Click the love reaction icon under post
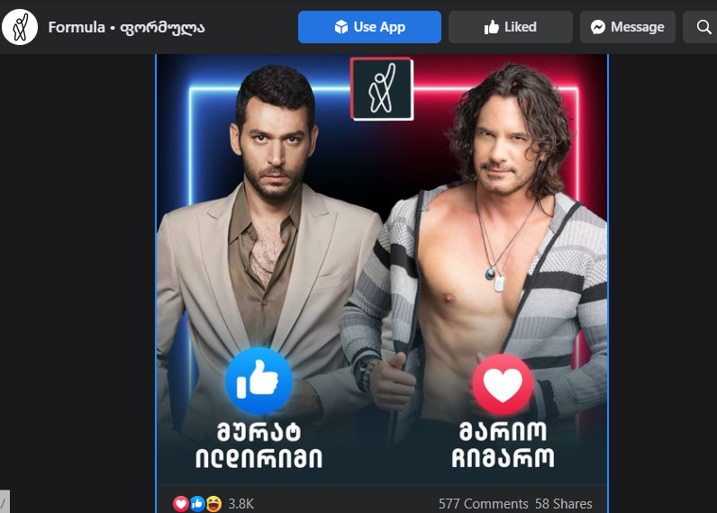The height and width of the screenshot is (513, 717). (181, 504)
